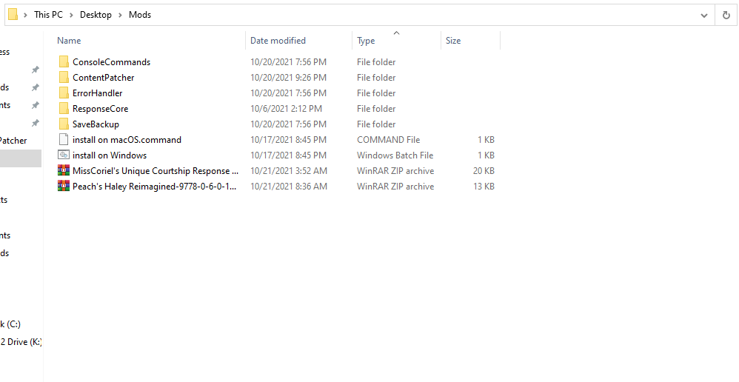Expand the chevron after Desktop in breadcrumb
Image resolution: width=739 pixels, height=382 pixels.
point(120,15)
